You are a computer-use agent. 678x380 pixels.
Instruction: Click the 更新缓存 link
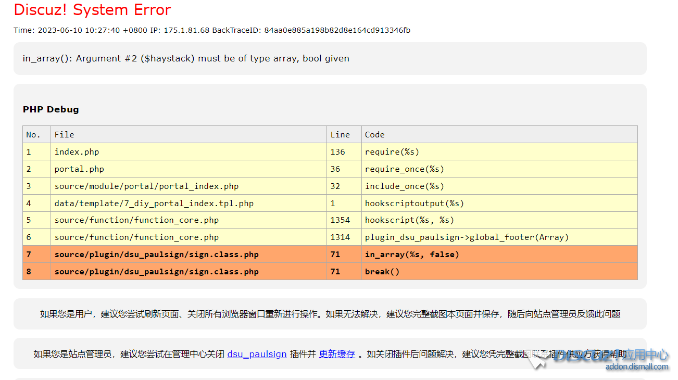click(x=337, y=354)
